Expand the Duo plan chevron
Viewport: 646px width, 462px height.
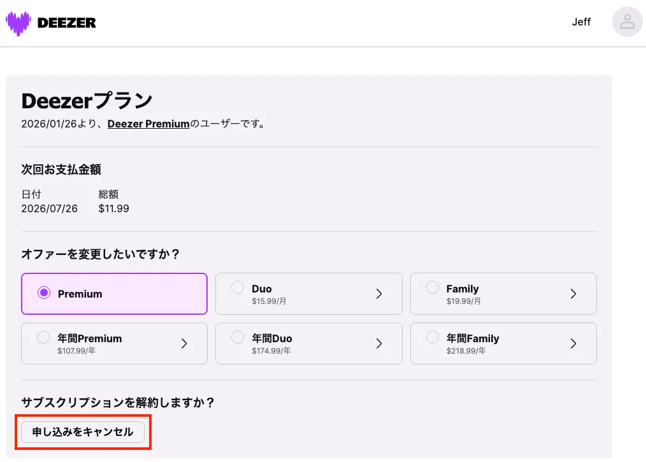click(x=379, y=294)
